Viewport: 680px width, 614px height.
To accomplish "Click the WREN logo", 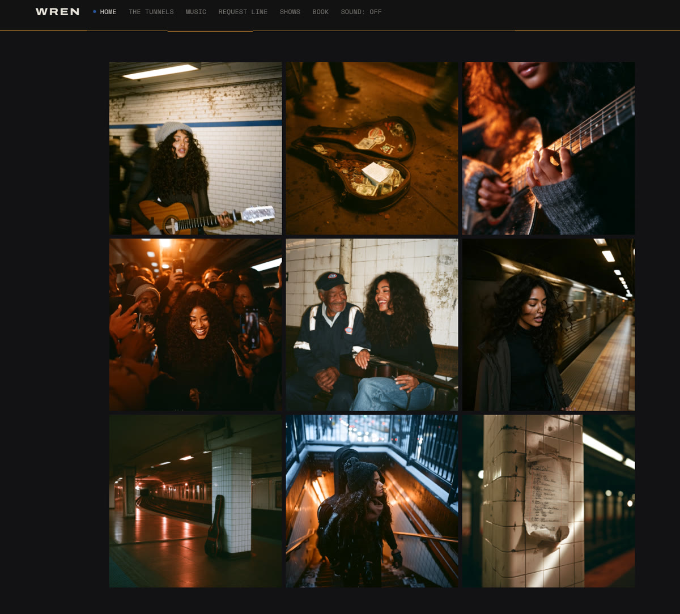I will point(57,11).
